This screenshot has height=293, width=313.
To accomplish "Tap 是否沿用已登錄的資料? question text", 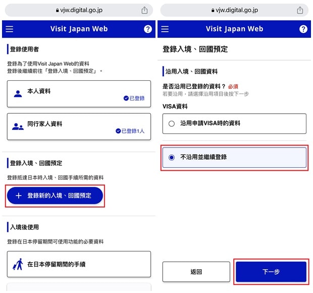I will [194, 86].
